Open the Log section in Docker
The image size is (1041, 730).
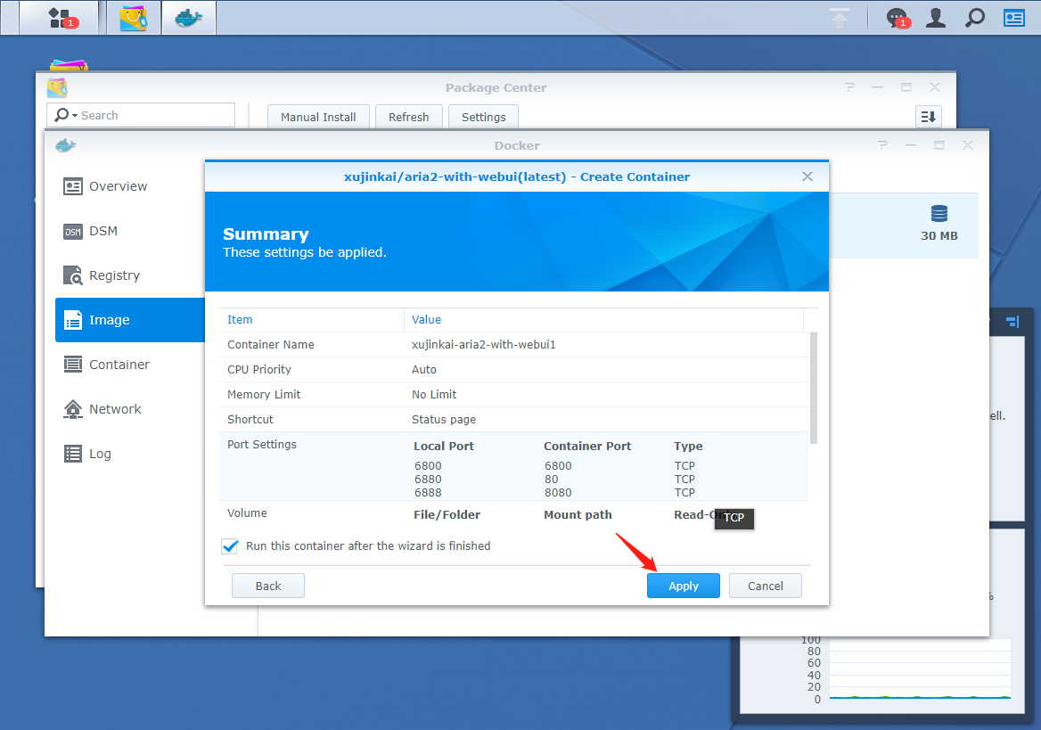click(130, 453)
